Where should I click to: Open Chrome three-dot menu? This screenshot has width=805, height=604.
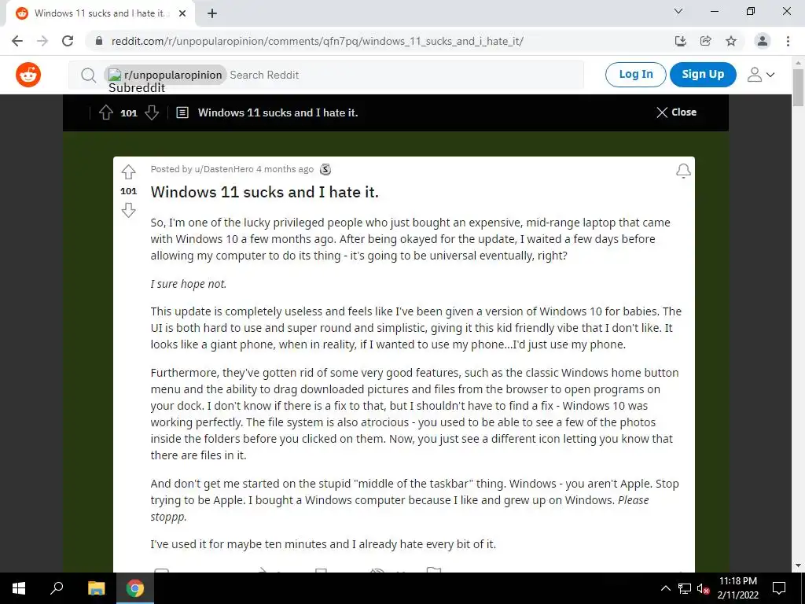(788, 41)
